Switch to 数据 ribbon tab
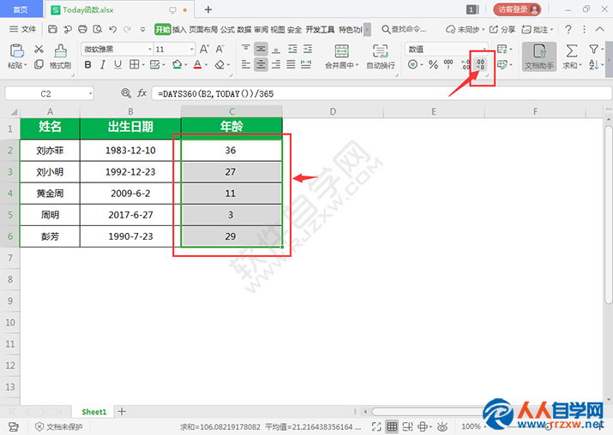This screenshot has width=613, height=435. click(244, 30)
